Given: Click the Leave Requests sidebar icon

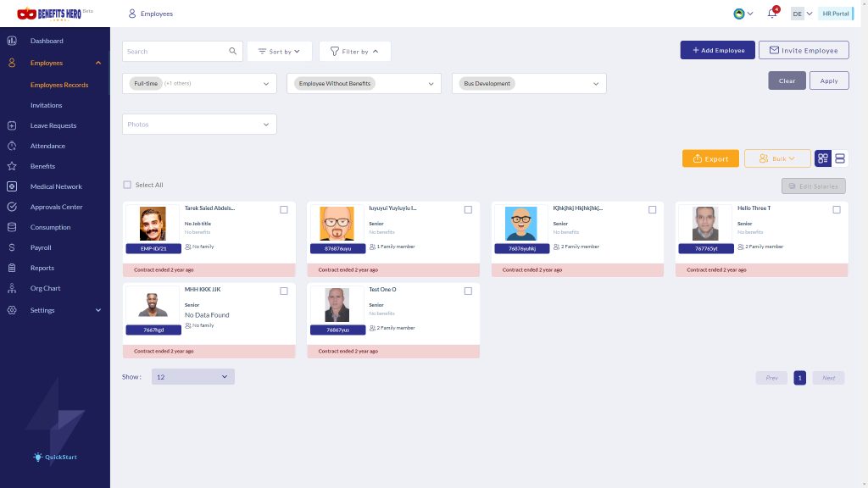Looking at the screenshot, I should pyautogui.click(x=12, y=125).
